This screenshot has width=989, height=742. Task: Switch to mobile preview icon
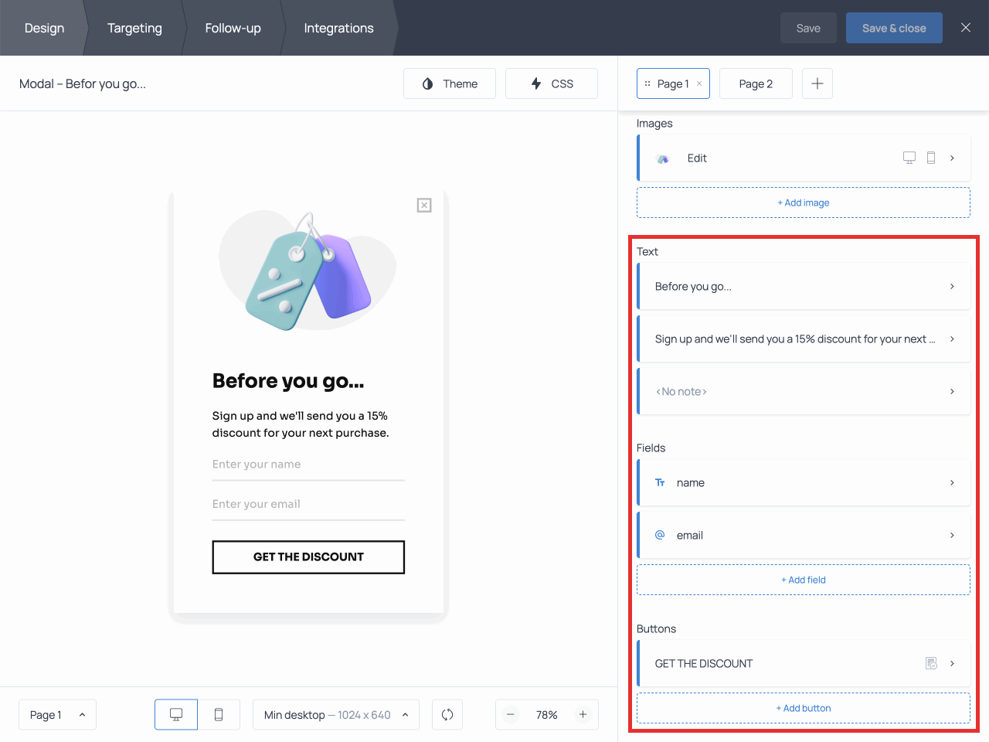(219, 715)
